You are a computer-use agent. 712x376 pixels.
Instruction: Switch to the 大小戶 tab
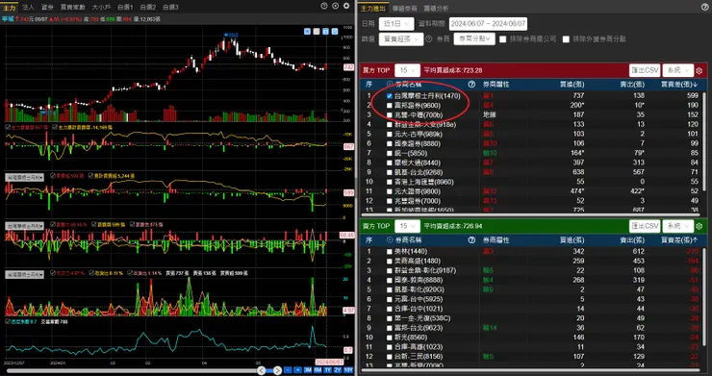(100, 7)
